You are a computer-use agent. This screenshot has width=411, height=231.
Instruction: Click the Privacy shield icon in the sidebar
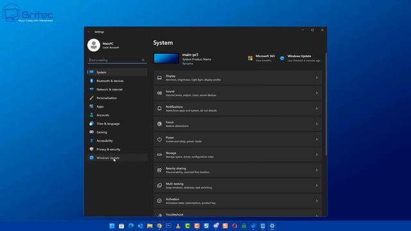coord(91,150)
